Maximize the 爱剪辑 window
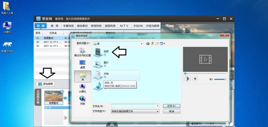The height and width of the screenshot is (127, 268). tap(224, 19)
